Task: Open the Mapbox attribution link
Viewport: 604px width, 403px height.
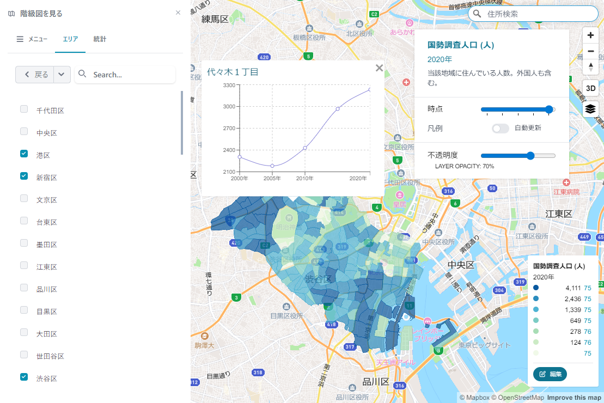Action: (x=474, y=398)
